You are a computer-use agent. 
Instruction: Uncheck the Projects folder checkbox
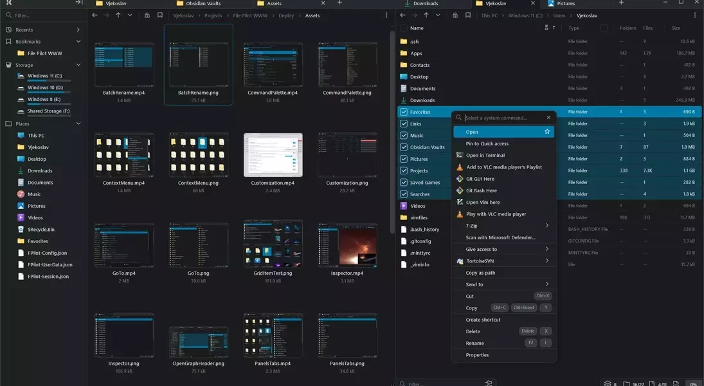pyautogui.click(x=404, y=171)
